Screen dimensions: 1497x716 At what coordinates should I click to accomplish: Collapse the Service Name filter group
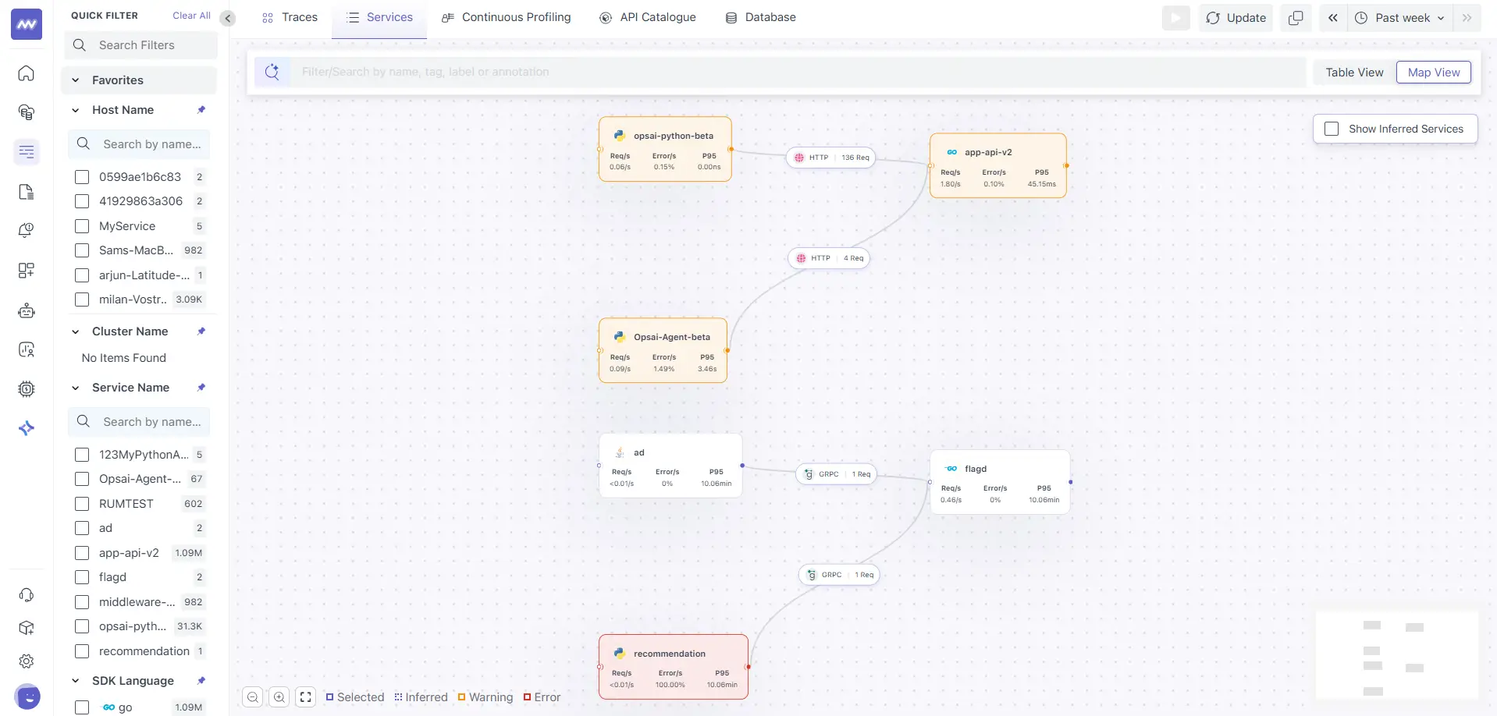[x=75, y=388]
